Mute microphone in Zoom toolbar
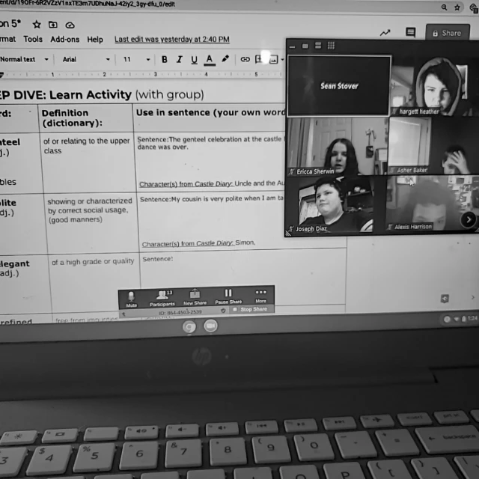The height and width of the screenshot is (479, 479). (x=132, y=299)
